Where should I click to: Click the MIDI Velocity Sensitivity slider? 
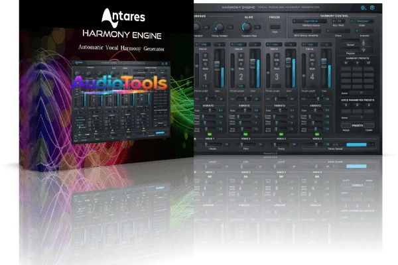pos(304,31)
